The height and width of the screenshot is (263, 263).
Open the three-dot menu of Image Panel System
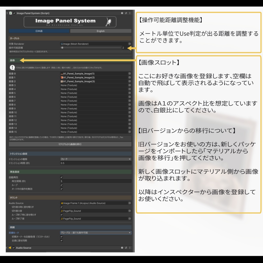(130, 13)
